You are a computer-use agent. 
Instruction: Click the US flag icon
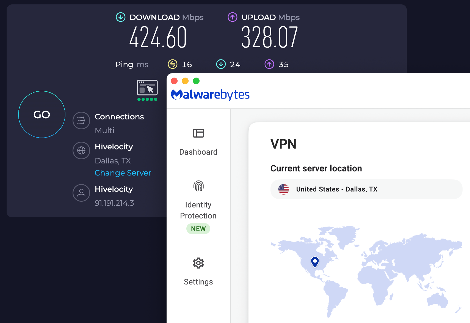[284, 189]
